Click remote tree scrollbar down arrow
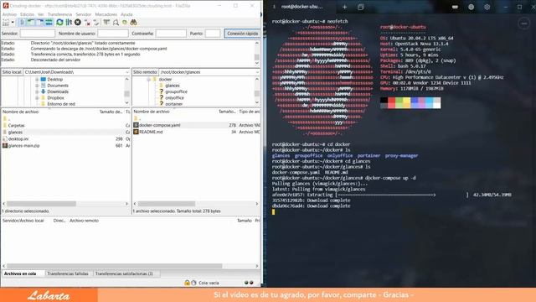 click(257, 102)
